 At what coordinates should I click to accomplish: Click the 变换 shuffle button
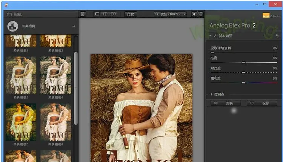pyautogui.click(x=226, y=103)
